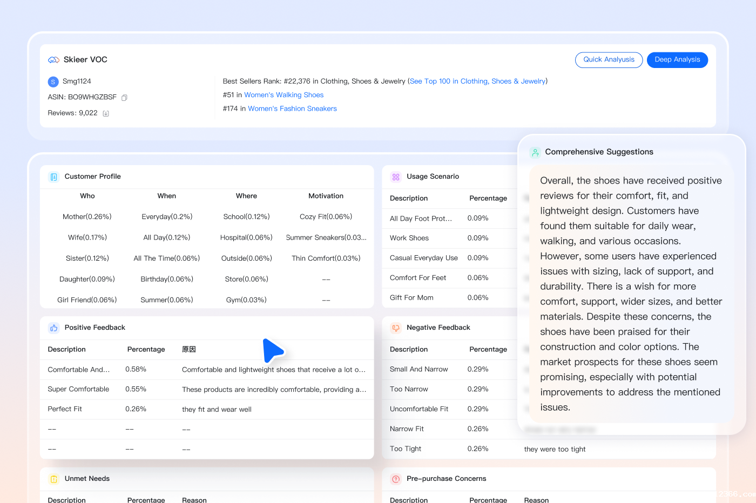Viewport: 756px width, 503px height.
Task: Click the Comprehensive Suggestions person icon
Action: coord(535,153)
